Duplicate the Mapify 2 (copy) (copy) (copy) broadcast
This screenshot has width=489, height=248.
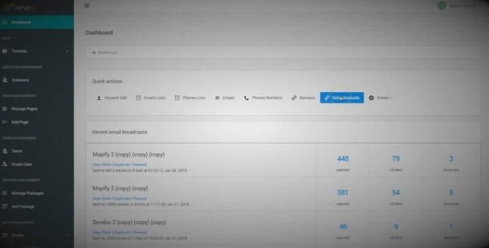pyautogui.click(x=122, y=165)
